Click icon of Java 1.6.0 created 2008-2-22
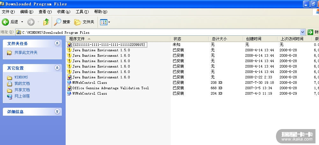Viewport: 319px width, 145px height. 69,77
